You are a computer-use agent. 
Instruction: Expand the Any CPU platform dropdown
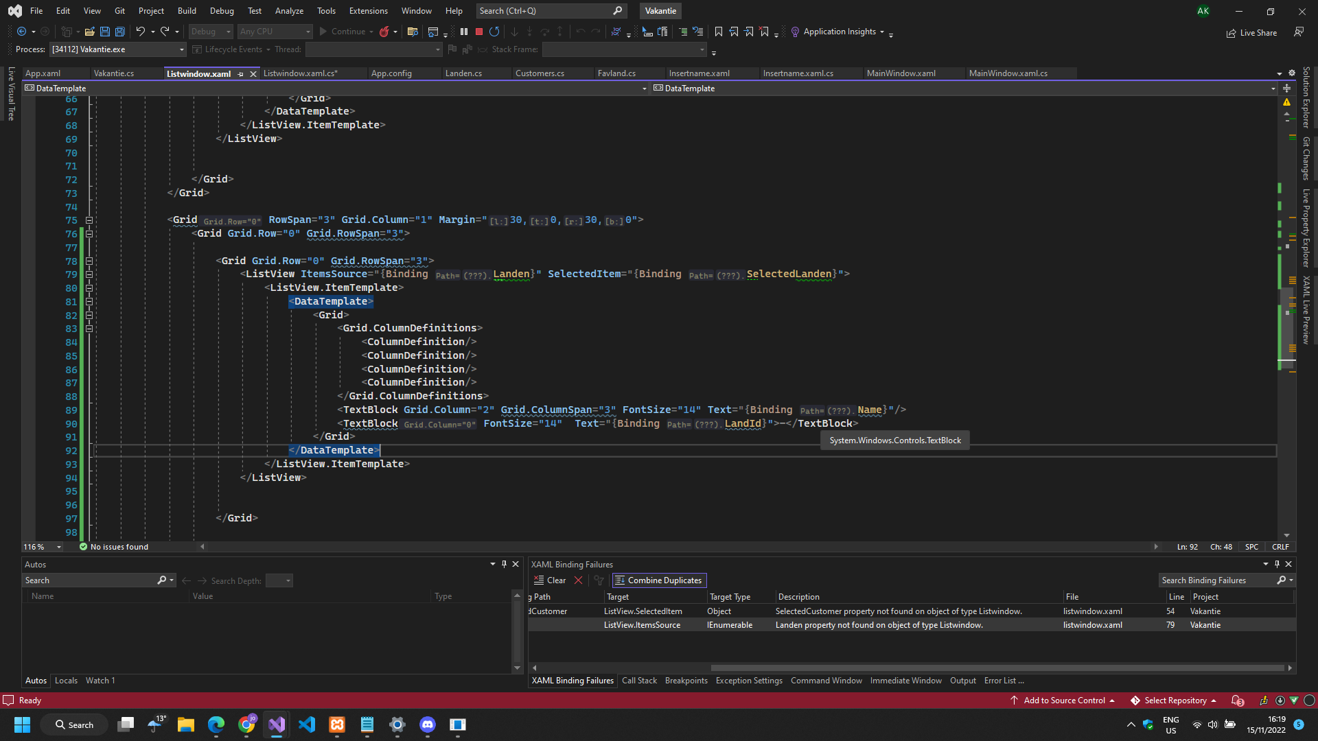click(x=308, y=32)
